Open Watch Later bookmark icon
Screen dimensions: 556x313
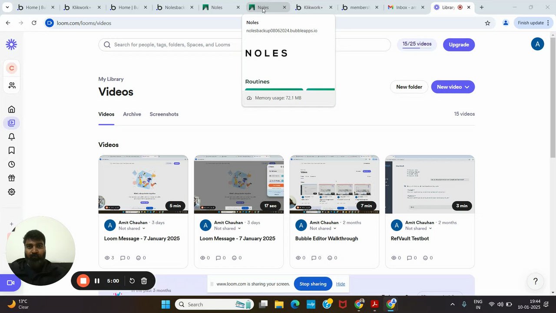[x=12, y=150]
